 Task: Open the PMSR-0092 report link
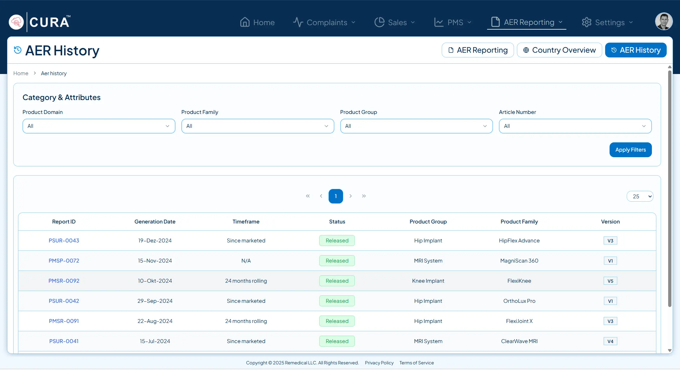(x=64, y=281)
